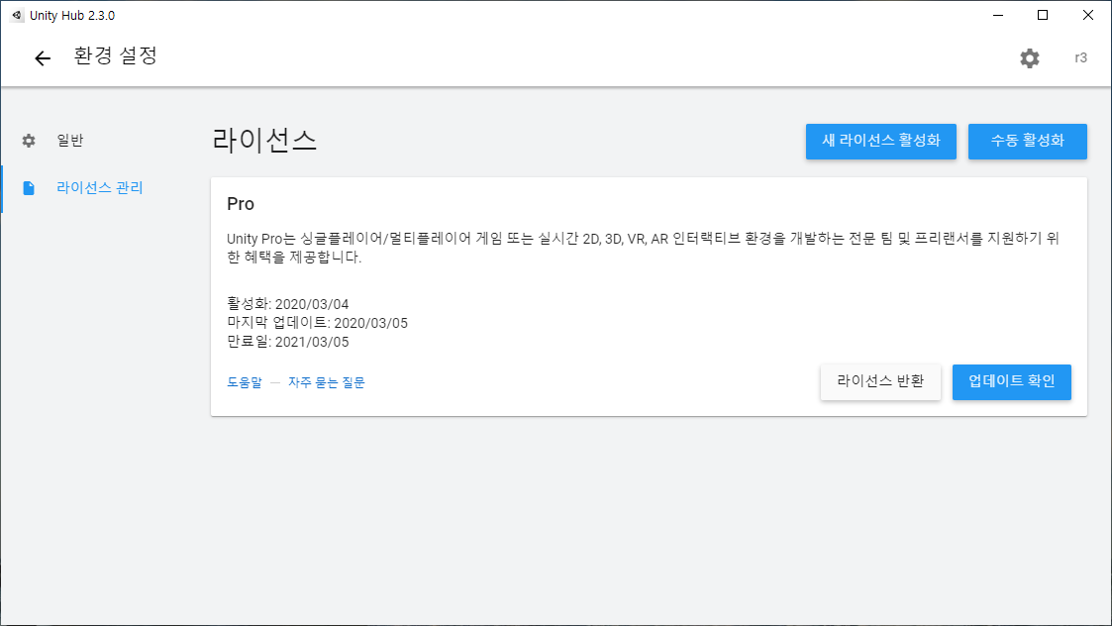Open the 일반 settings tab

(x=70, y=141)
